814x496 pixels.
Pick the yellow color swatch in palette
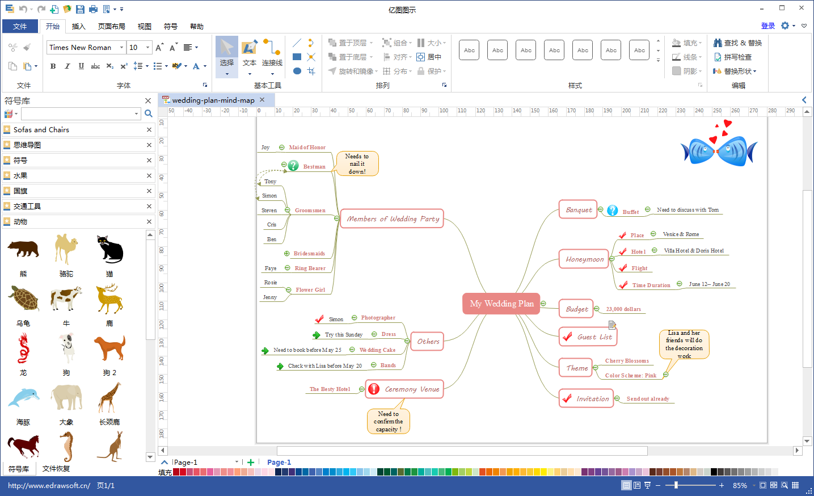[x=543, y=472]
